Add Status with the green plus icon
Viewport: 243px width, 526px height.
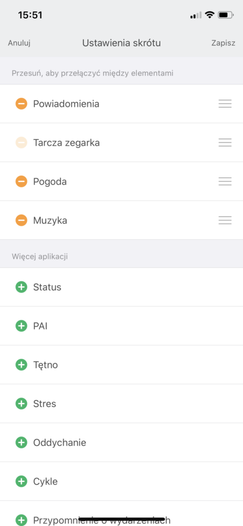21,287
